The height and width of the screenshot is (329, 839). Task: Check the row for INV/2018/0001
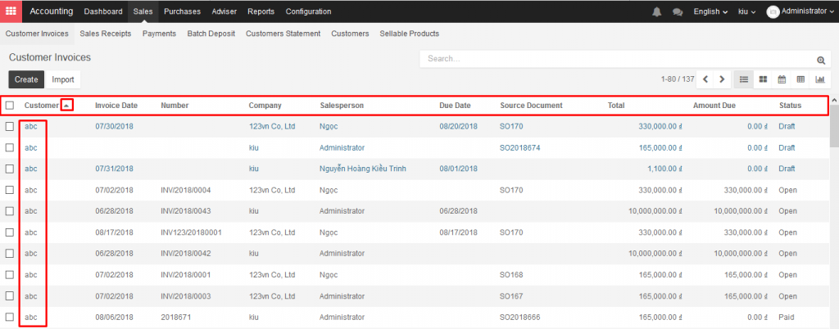pyautogui.click(x=10, y=274)
